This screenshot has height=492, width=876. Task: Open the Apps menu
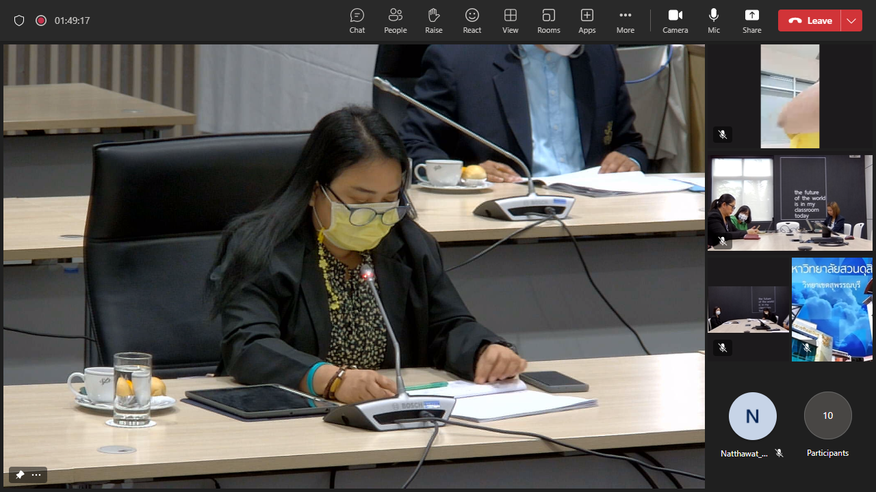click(x=587, y=20)
